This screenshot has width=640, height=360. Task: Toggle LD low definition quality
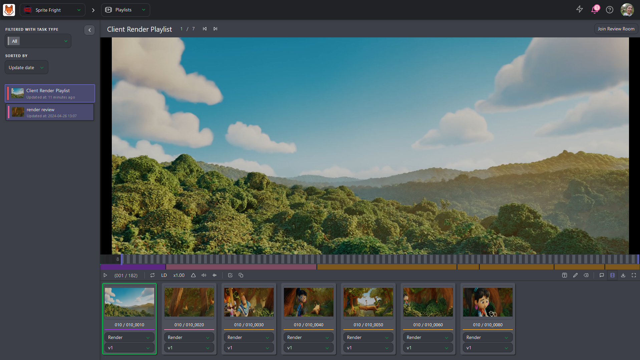point(164,275)
